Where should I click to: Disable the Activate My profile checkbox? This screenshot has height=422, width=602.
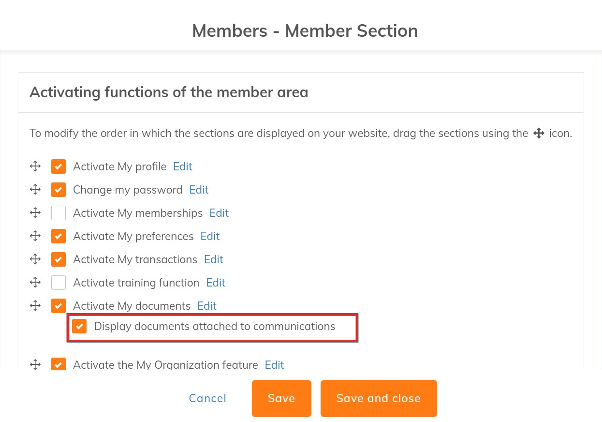pos(59,166)
